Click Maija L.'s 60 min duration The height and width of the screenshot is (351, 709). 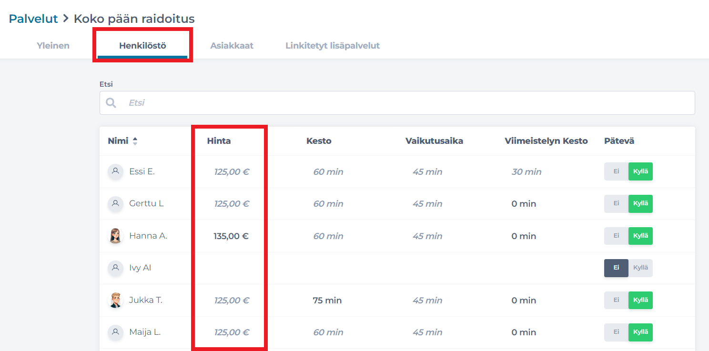point(328,332)
